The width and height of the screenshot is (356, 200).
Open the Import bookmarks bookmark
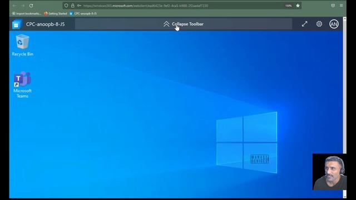[x=27, y=13]
